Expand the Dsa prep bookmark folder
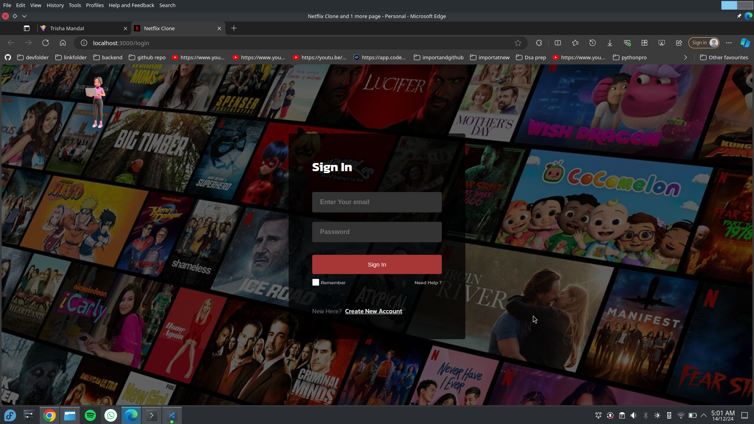 tap(531, 57)
